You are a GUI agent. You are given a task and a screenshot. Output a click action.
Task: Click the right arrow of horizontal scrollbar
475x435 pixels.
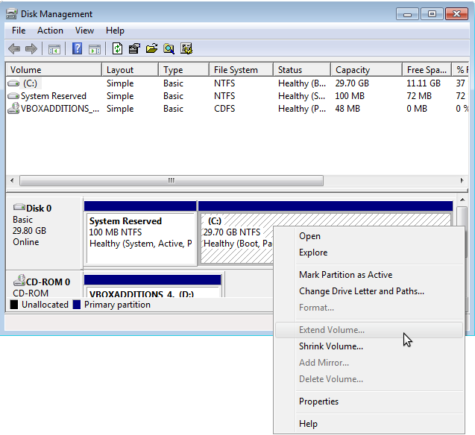point(462,180)
